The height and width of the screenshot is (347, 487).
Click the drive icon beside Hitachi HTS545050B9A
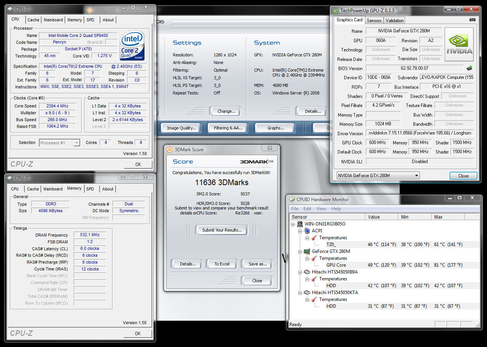pos(307,272)
